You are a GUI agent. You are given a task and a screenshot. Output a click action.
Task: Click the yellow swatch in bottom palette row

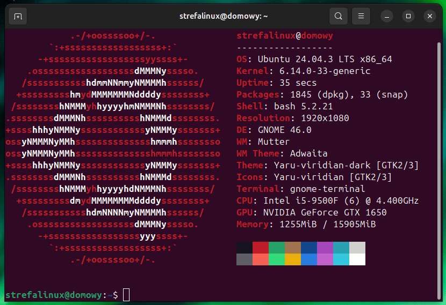click(292, 259)
